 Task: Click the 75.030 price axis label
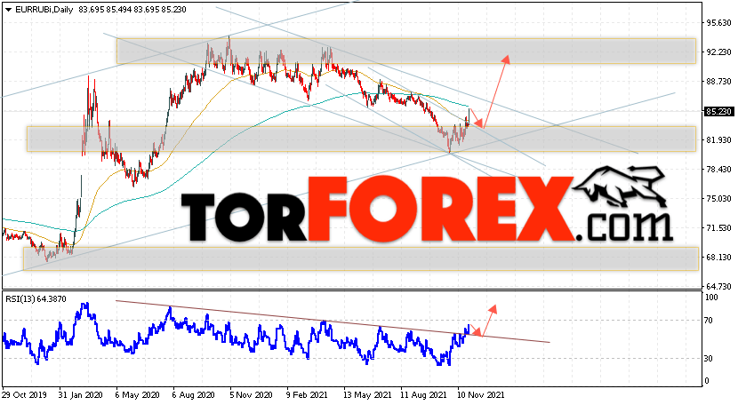pos(718,198)
